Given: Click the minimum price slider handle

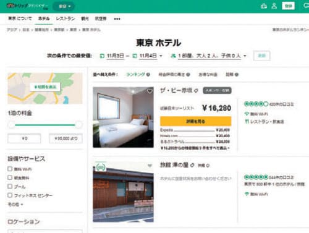Looking at the screenshot, I should pos(11,125).
